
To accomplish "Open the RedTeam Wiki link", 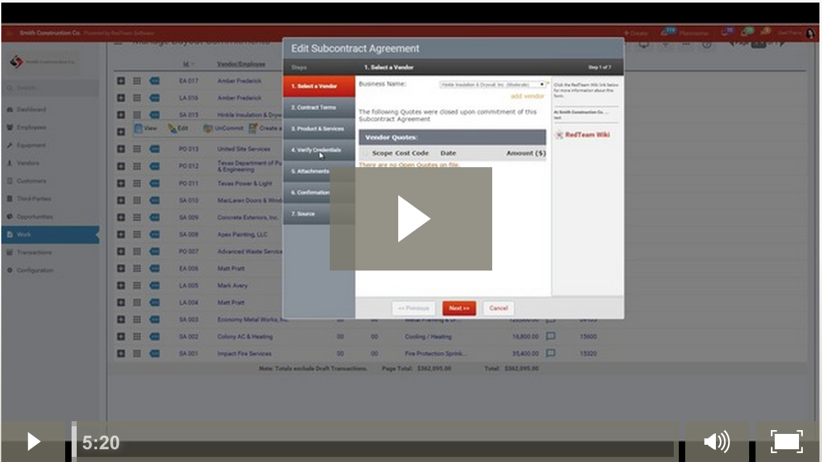I will 583,135.
